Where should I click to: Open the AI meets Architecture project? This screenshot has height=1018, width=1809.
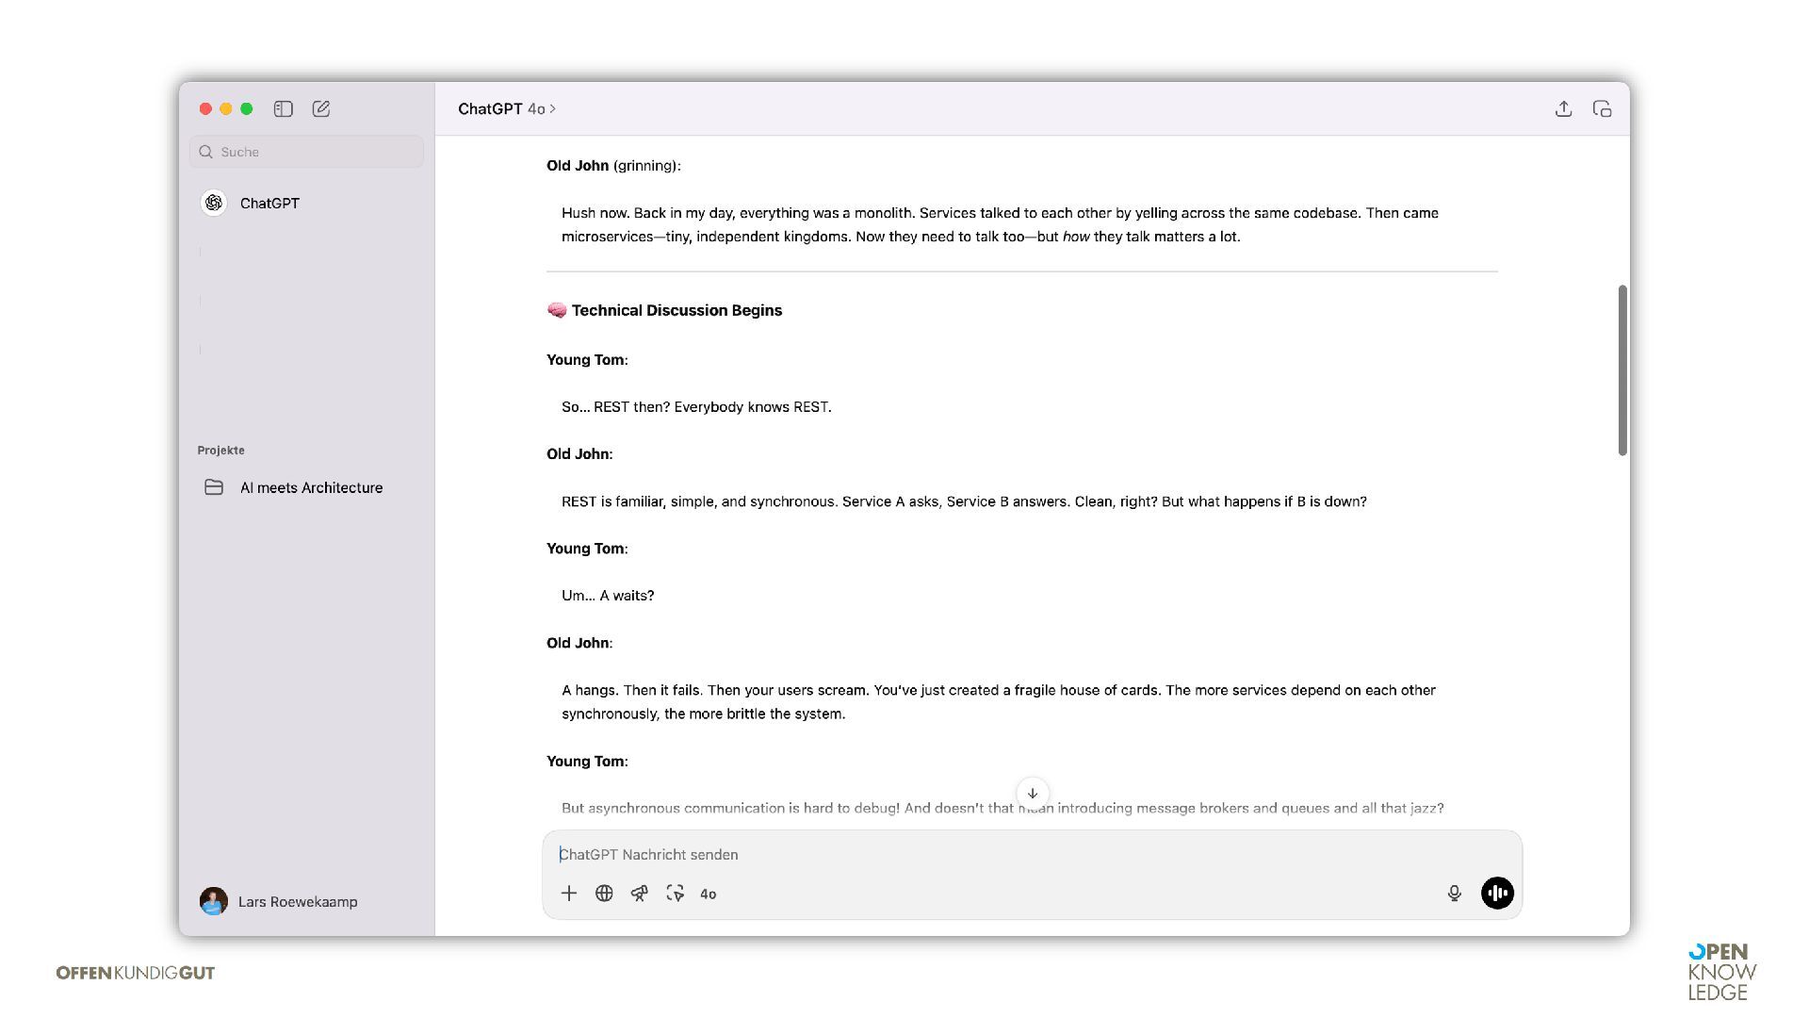310,487
